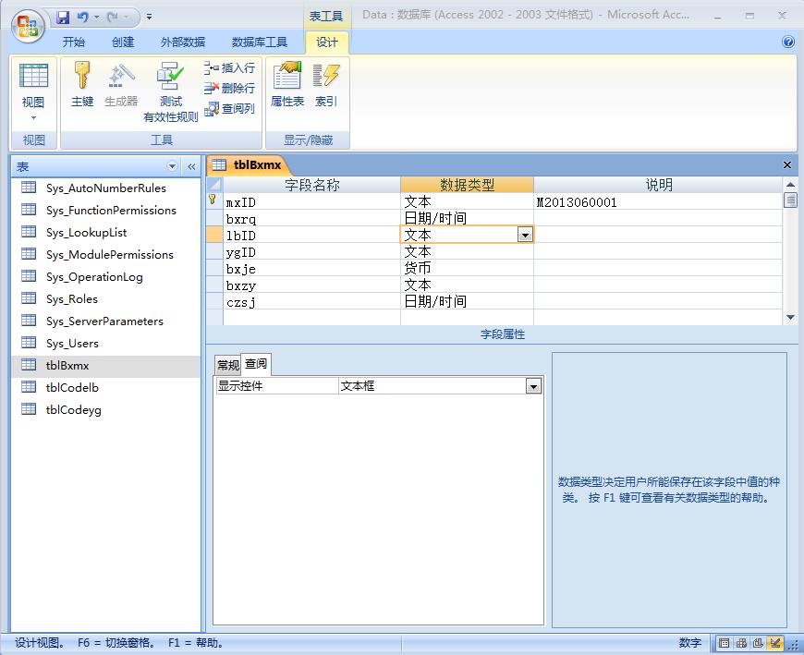Open the Office button menu
This screenshot has width=804, height=655.
click(x=28, y=26)
